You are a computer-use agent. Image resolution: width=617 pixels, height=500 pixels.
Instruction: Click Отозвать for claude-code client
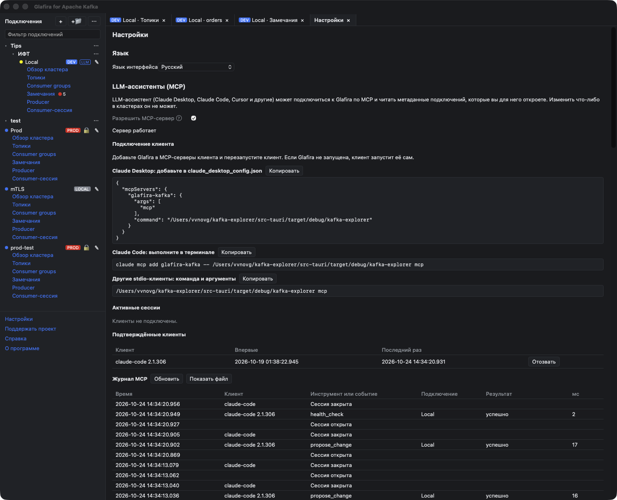tap(544, 362)
